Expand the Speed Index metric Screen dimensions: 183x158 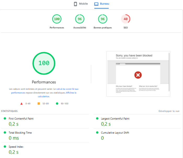[x=16, y=147]
